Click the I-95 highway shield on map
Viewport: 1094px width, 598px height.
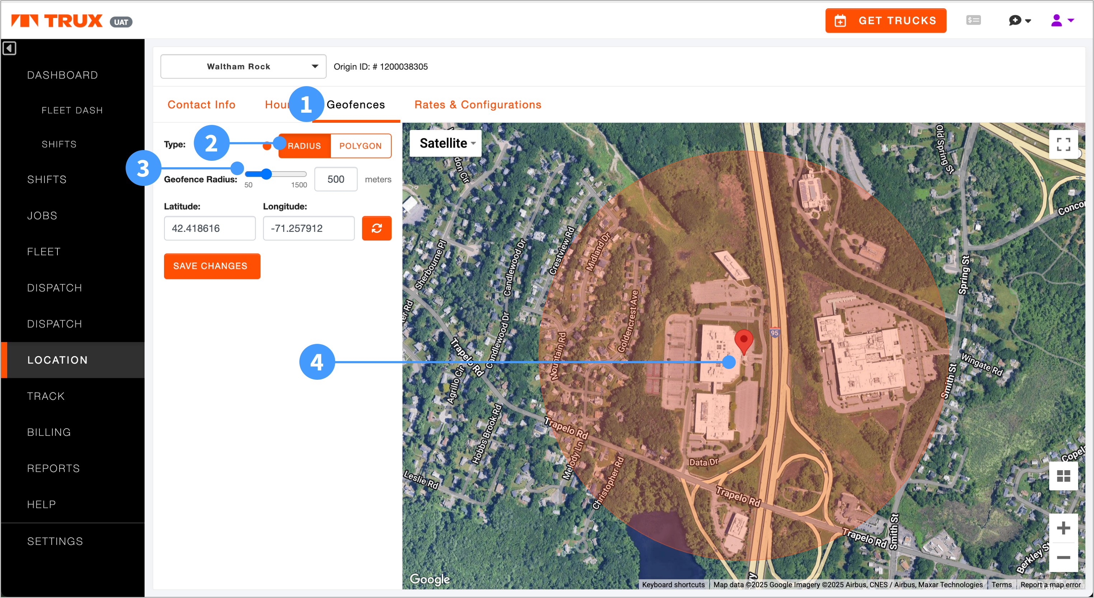click(x=775, y=333)
